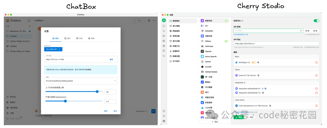This screenshot has width=327, height=128.
Task: Open the folder files icon in Cherry Studio sidebar
Action: (164, 56)
